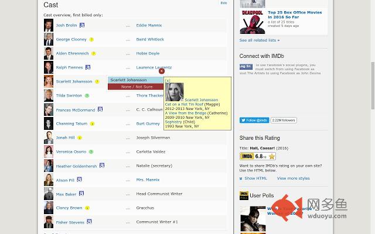375x234 pixels.
Task: Click the page vertical scrollbar
Action: pyautogui.click(x=373, y=85)
